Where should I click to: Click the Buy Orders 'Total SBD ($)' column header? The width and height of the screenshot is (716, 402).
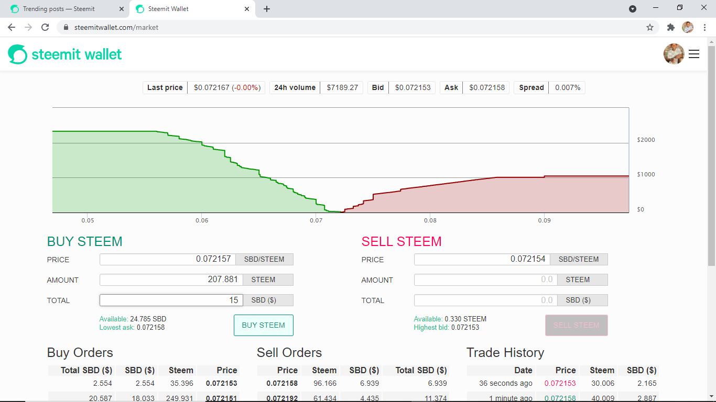86,370
